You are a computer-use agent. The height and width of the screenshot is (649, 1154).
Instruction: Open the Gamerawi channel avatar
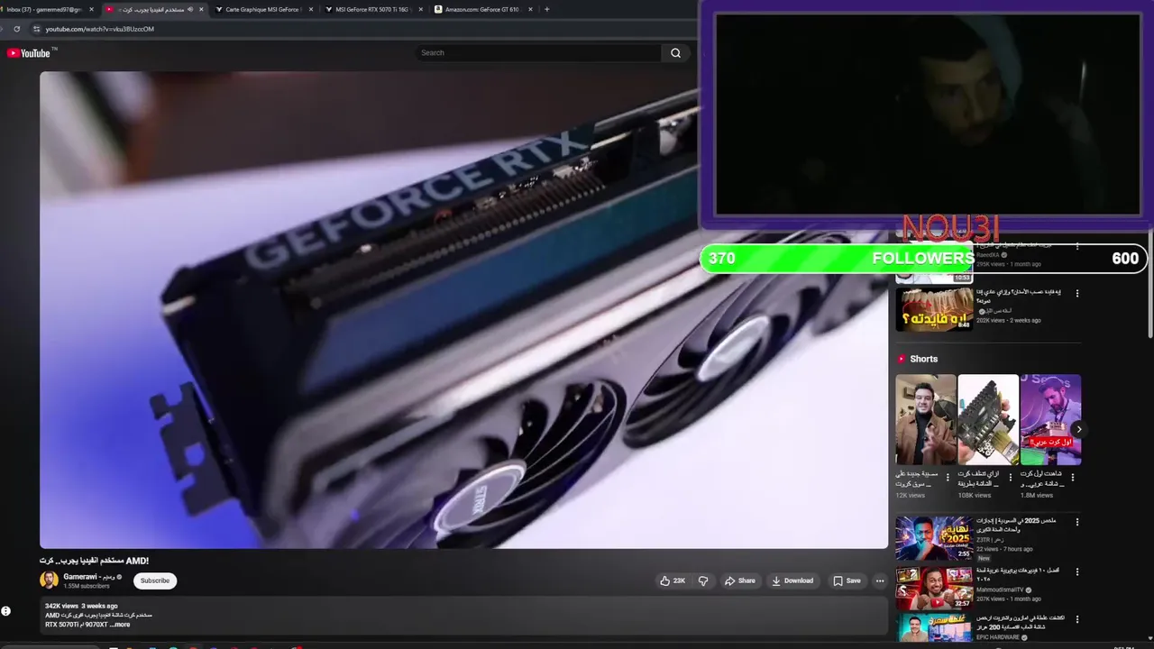point(49,580)
